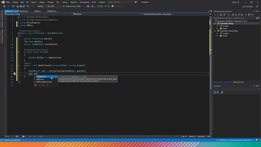Click the Live Share icon
The image size is (261, 147).
243,7
